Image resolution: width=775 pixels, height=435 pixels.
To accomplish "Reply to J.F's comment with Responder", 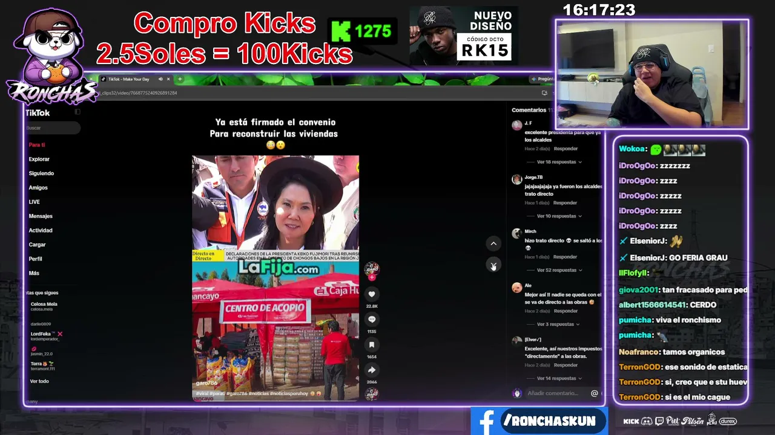I will [x=566, y=149].
